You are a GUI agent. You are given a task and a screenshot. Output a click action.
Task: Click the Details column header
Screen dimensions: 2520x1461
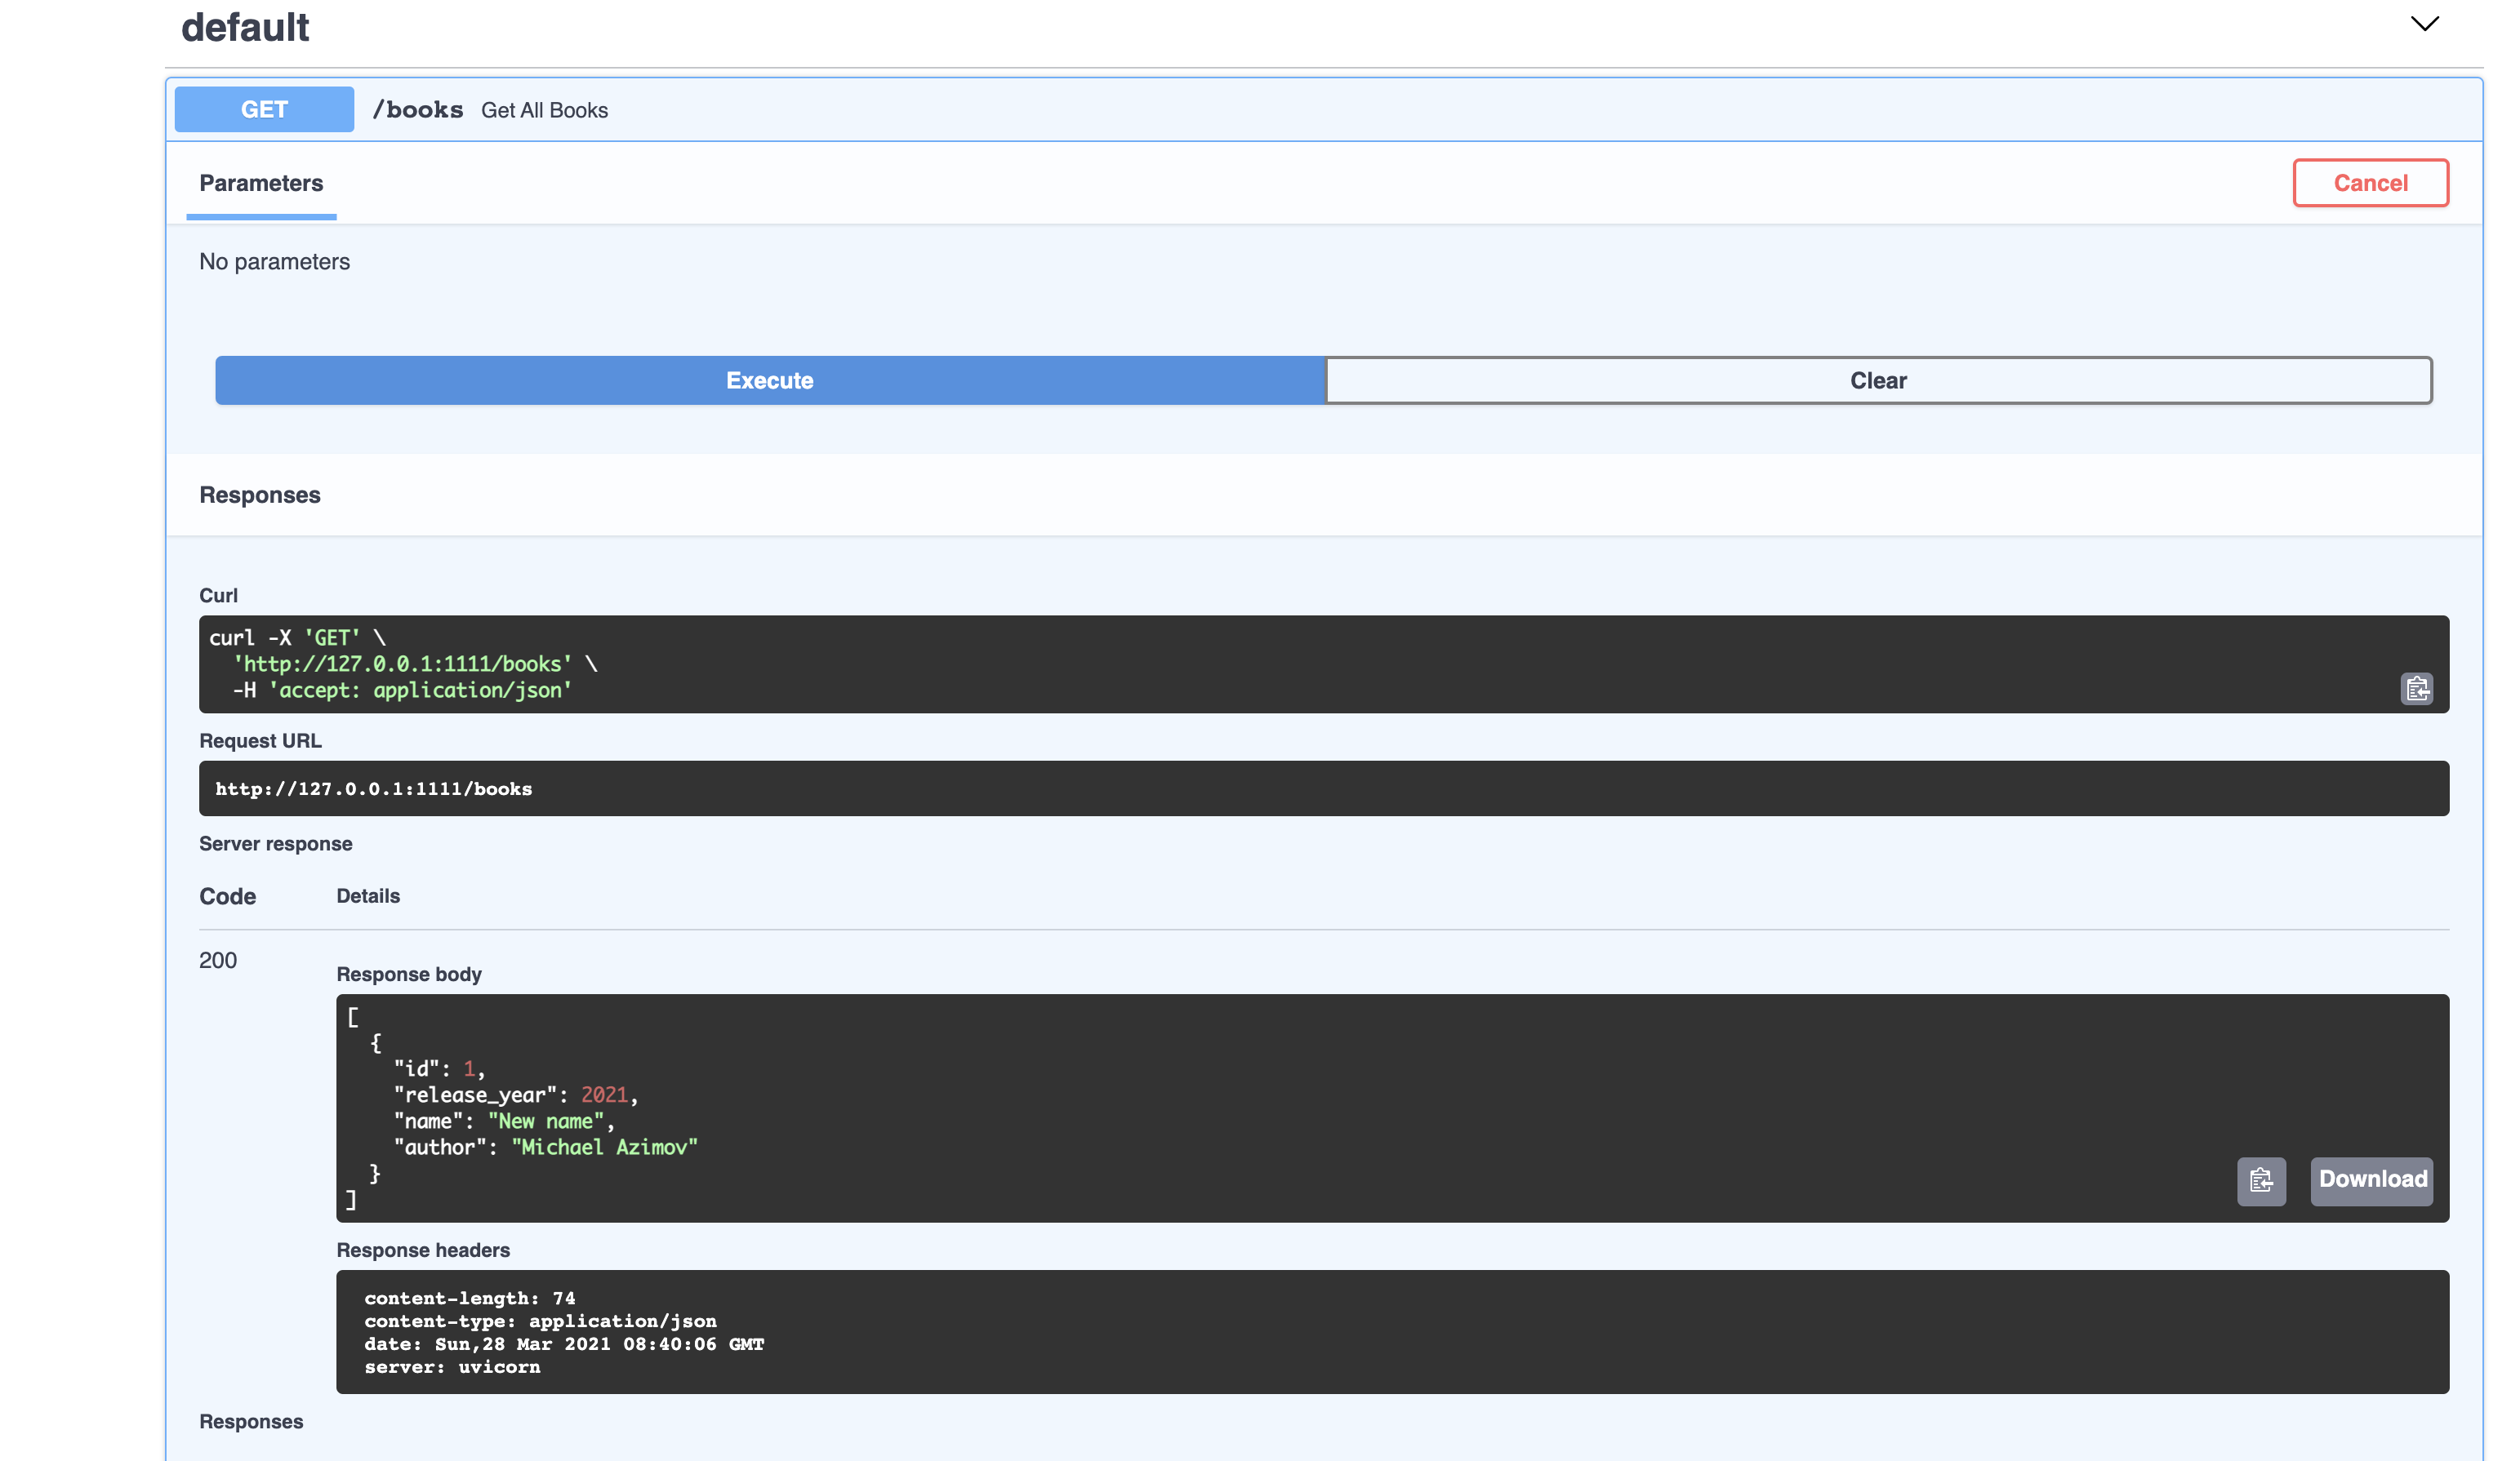click(368, 896)
